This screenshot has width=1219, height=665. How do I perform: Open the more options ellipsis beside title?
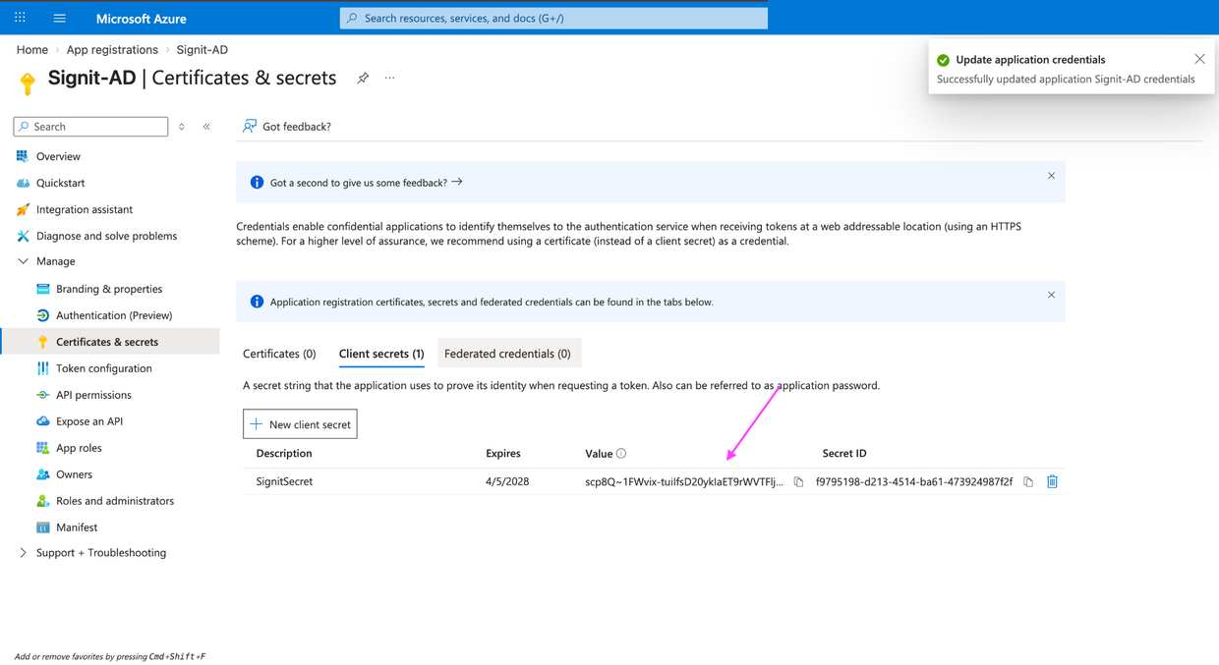pos(389,78)
